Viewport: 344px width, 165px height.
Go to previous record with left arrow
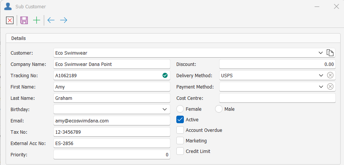(51, 20)
